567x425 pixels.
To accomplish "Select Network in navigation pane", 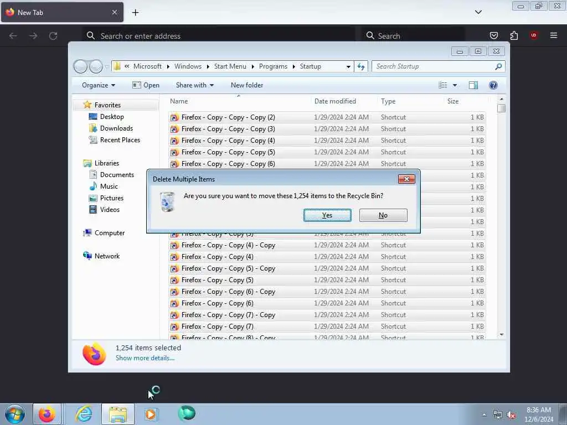I will pos(107,256).
